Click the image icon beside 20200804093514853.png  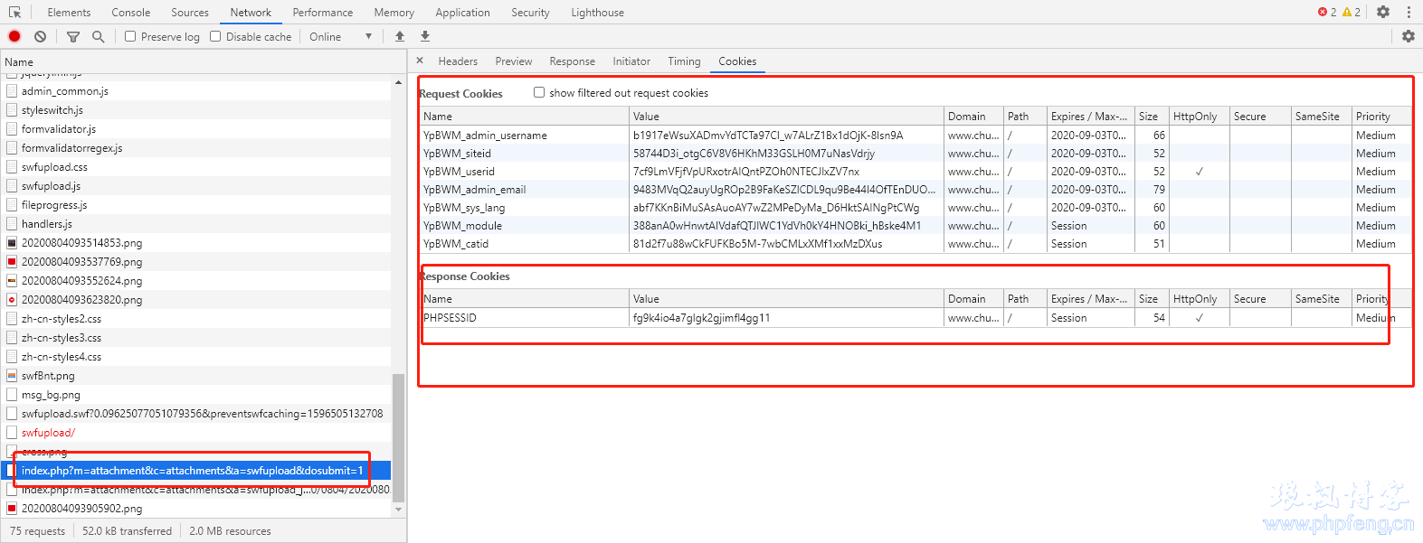pyautogui.click(x=12, y=243)
